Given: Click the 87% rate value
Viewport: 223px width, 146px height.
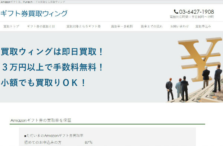Looking at the screenshot, I should click(88, 142).
